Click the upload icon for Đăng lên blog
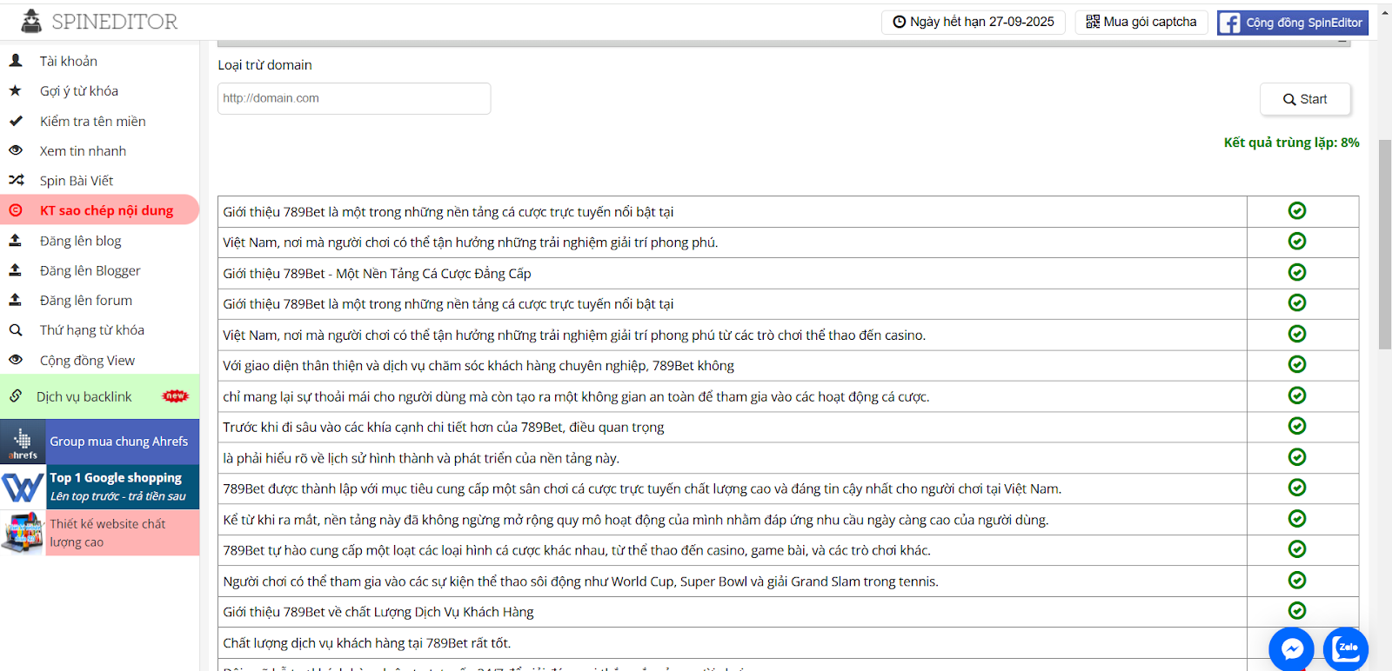1392x671 pixels. point(16,241)
